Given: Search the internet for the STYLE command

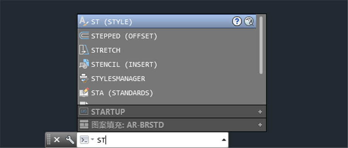Looking at the screenshot, I should [x=249, y=22].
